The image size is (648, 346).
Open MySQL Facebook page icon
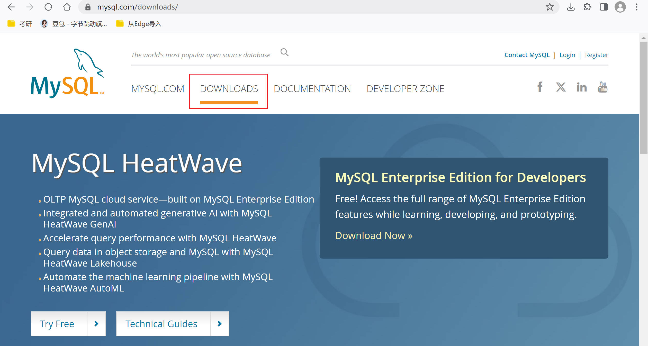(540, 87)
